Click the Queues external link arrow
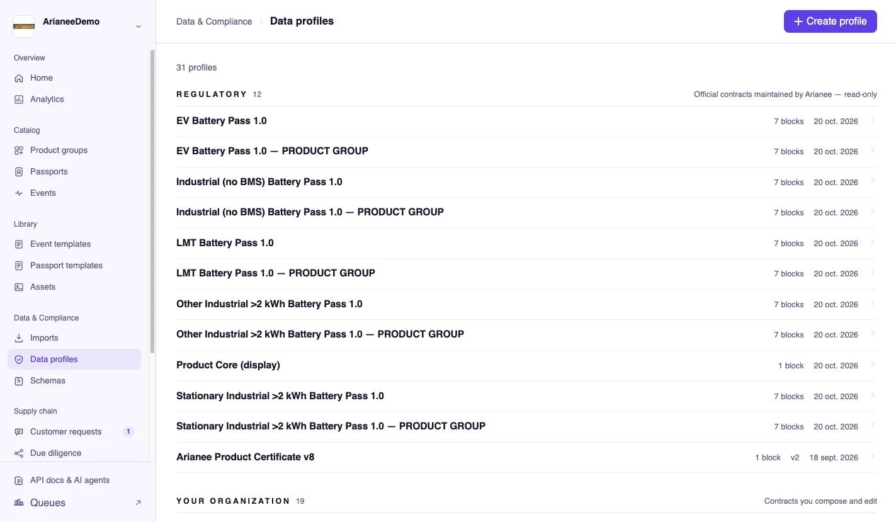The height and width of the screenshot is (522, 896). (x=139, y=502)
